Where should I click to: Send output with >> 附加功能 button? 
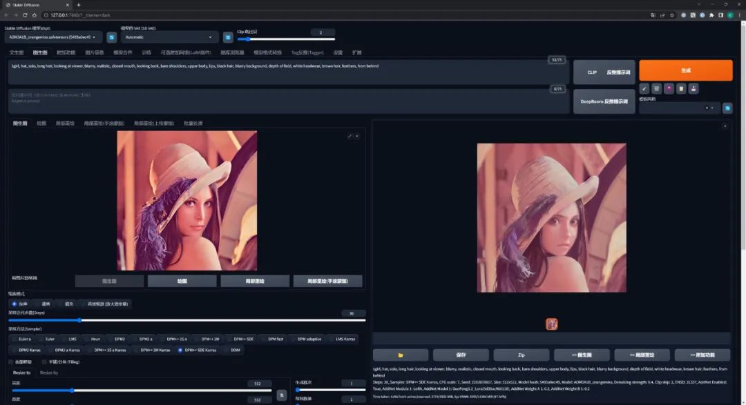(x=702, y=355)
